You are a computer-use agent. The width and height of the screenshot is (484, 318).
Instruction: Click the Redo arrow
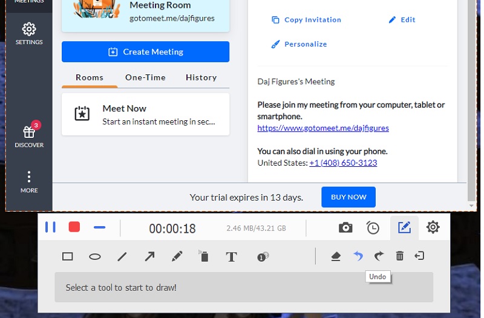pos(379,256)
